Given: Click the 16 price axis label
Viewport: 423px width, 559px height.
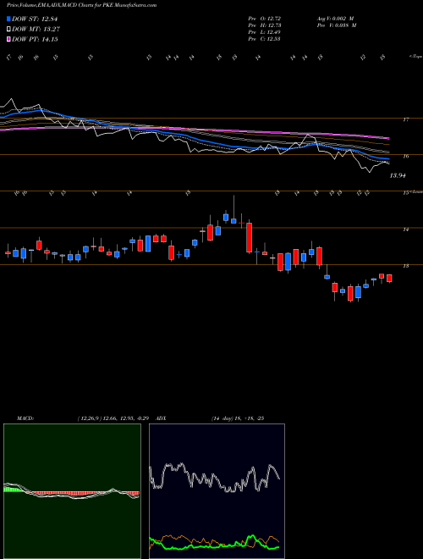Looking at the screenshot, I should [x=405, y=156].
